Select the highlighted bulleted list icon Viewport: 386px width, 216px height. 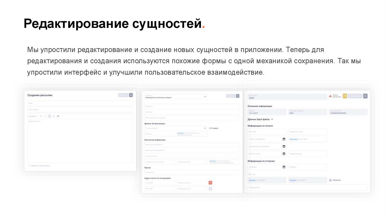pyautogui.click(x=49, y=116)
